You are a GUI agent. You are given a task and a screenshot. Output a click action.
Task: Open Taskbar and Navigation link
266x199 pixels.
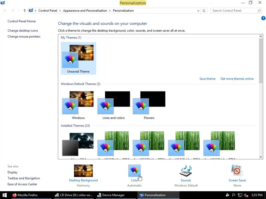click(x=24, y=178)
